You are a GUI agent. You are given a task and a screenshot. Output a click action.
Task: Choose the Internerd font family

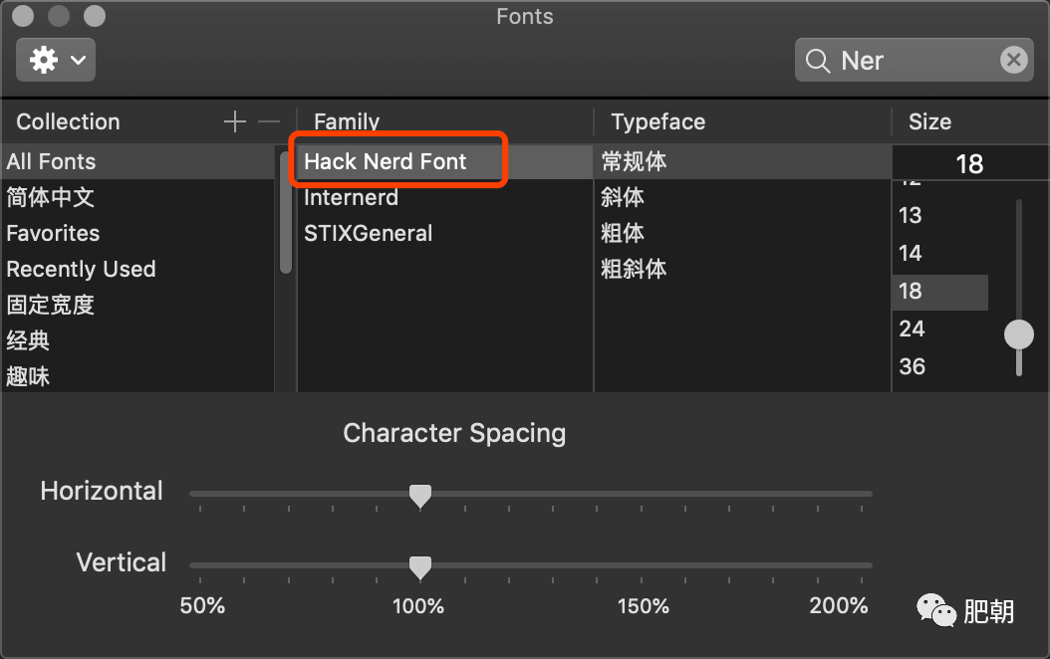point(444,197)
